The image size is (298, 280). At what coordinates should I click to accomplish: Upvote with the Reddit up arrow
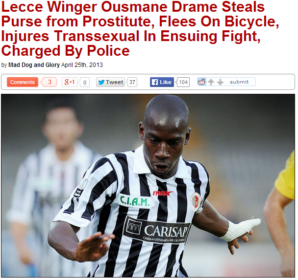pos(211,82)
